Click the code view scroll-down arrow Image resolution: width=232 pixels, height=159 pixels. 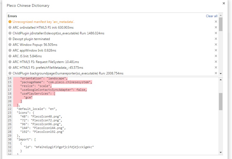click(x=221, y=152)
